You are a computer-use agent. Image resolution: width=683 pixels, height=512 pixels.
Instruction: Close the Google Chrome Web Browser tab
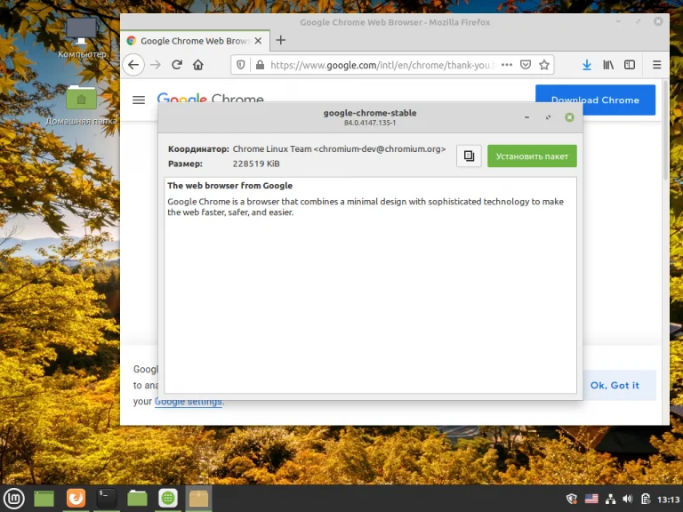coord(258,41)
